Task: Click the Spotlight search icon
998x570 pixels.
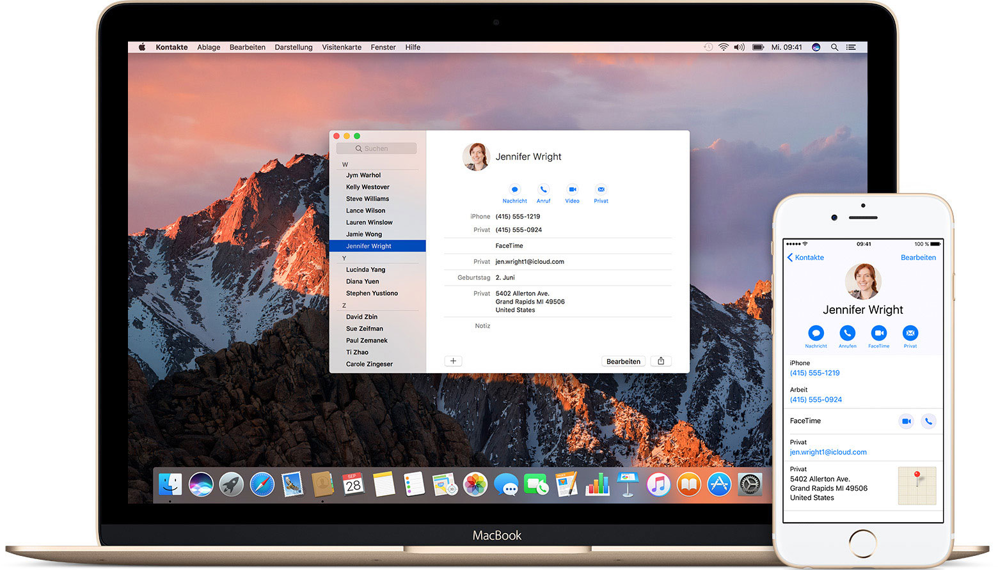Action: [834, 47]
